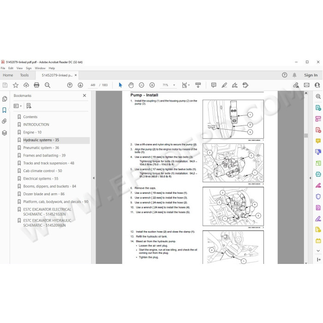Open the Dozer blade and arm - 86 bookmark

[44, 194]
